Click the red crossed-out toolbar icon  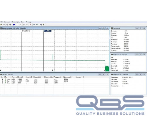pos(31,24)
